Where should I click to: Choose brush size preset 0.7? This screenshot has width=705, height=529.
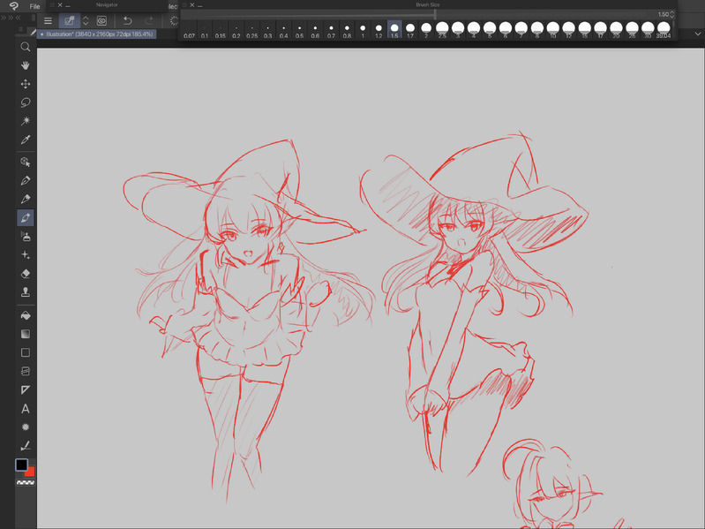pos(331,30)
